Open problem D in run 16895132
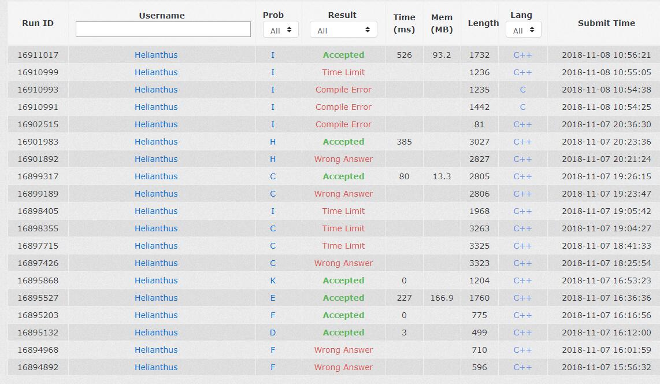The height and width of the screenshot is (384, 660). (273, 333)
